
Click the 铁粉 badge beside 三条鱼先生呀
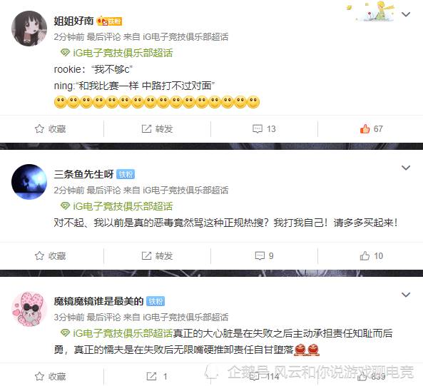(126, 175)
